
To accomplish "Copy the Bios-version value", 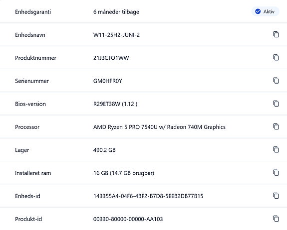I will tap(276, 104).
